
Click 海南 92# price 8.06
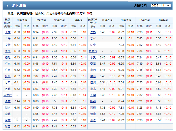(x=36, y=101)
